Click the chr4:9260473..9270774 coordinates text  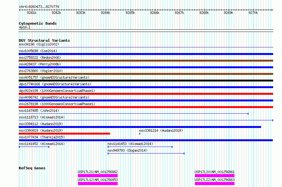point(39,7)
